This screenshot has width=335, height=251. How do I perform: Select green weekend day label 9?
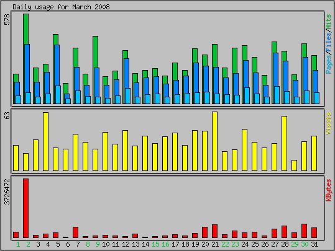(x=98, y=244)
